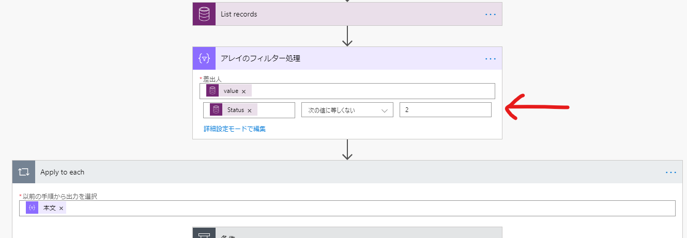Click the 条件 condition action icon
The width and height of the screenshot is (687, 238).
[x=204, y=233]
